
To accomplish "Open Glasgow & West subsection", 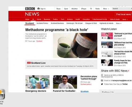I will pos(91,23).
